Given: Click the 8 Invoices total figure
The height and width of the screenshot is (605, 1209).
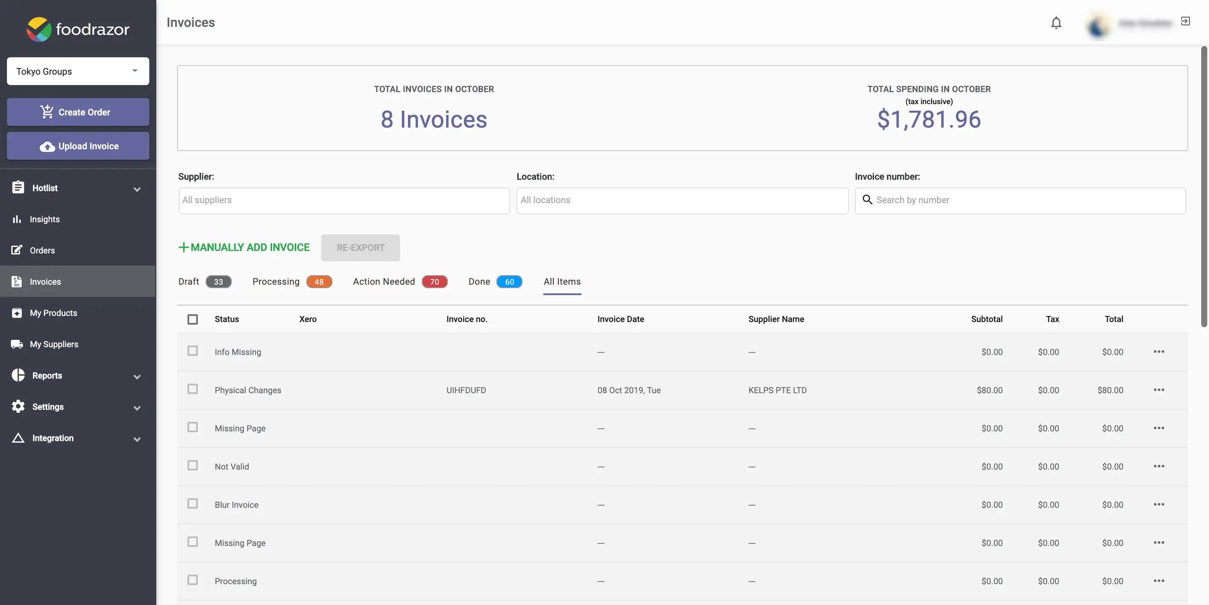Looking at the screenshot, I should 434,119.
